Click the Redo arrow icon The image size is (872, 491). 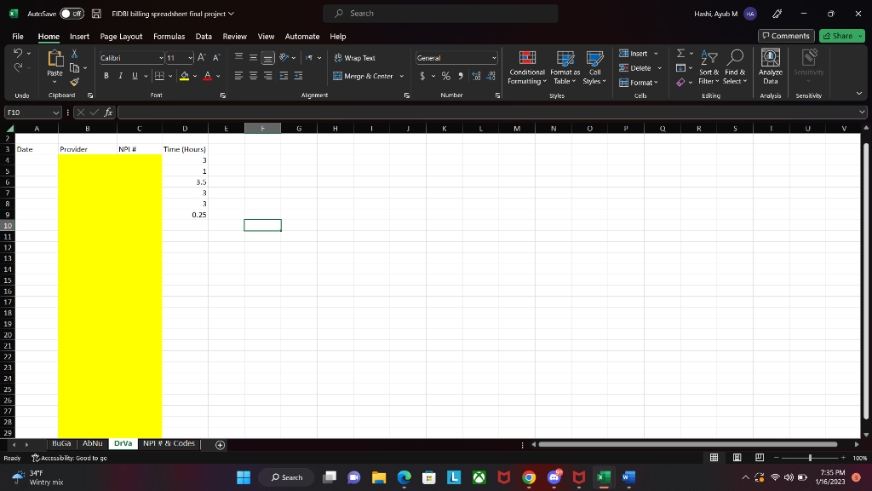point(18,67)
